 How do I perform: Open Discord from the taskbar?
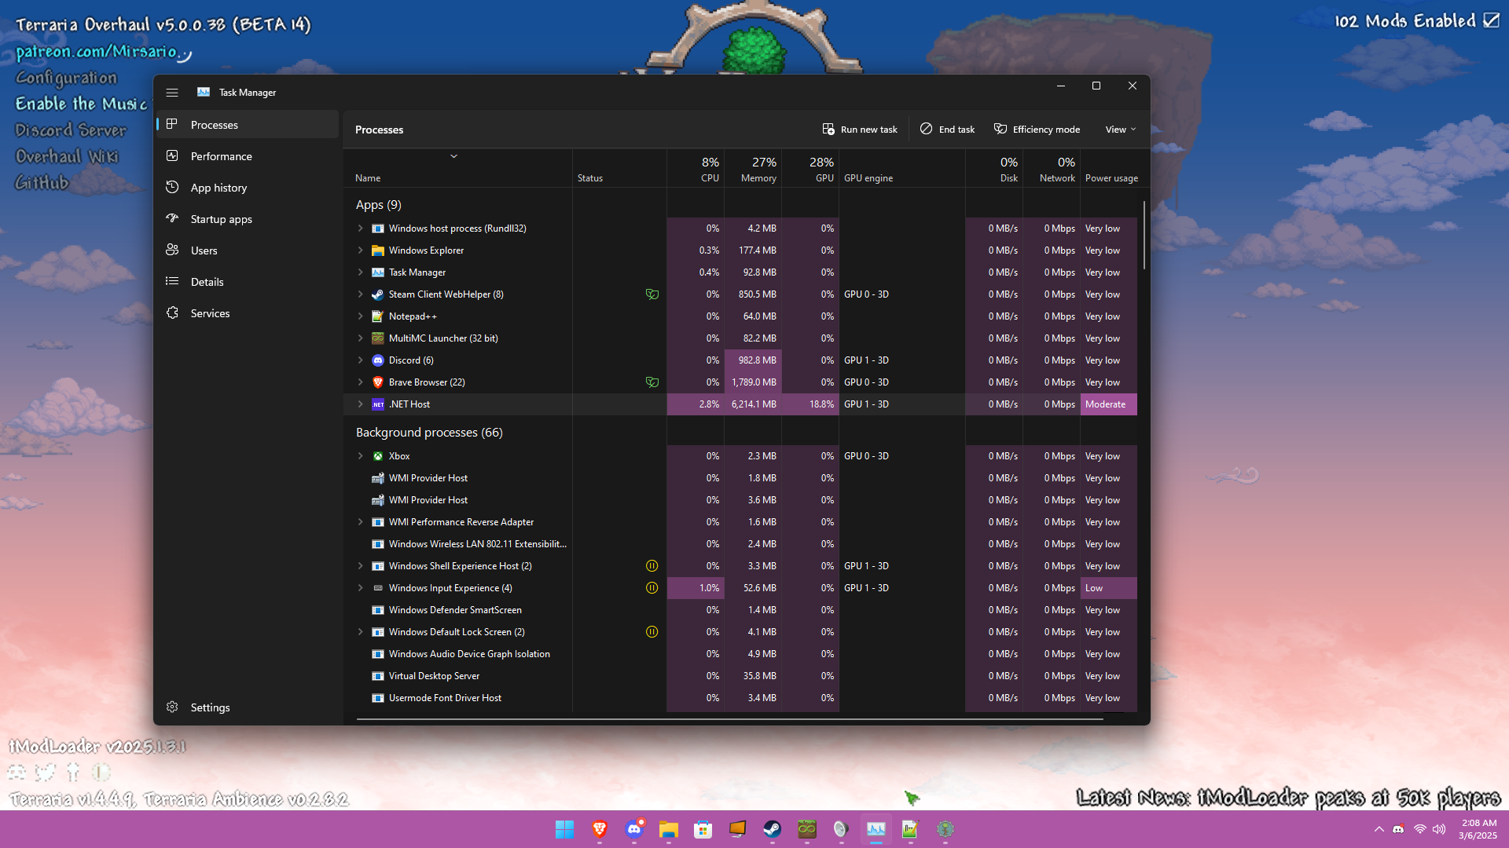tap(634, 829)
